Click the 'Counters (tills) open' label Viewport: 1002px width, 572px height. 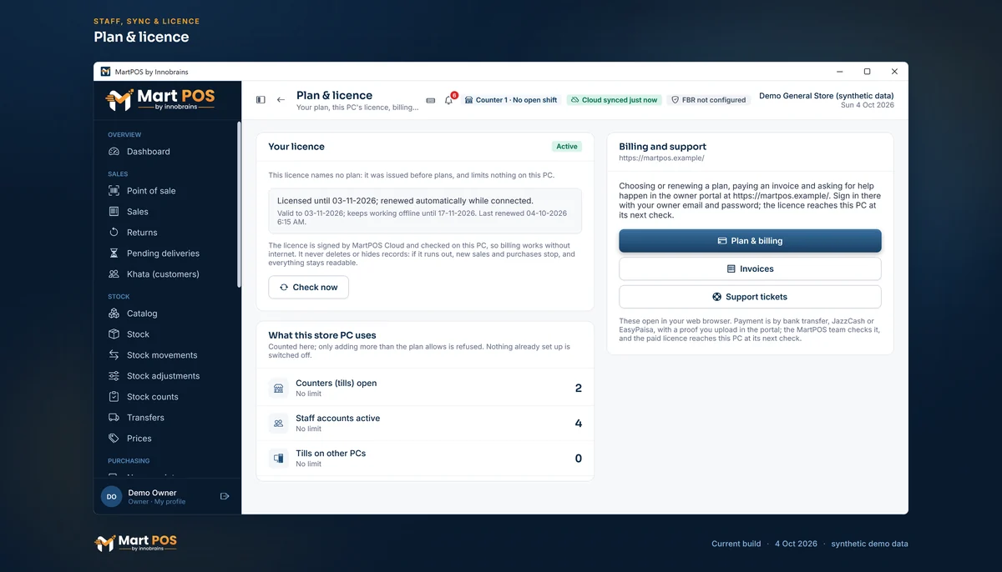tap(337, 384)
